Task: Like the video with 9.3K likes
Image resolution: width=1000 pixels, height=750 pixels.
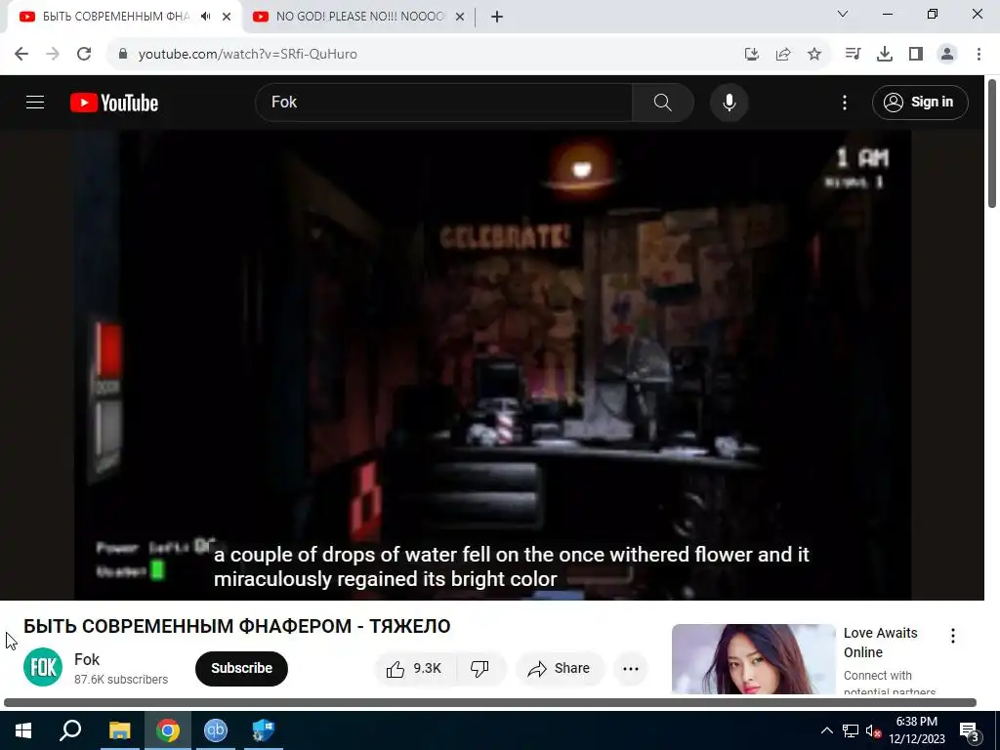Action: click(x=414, y=668)
